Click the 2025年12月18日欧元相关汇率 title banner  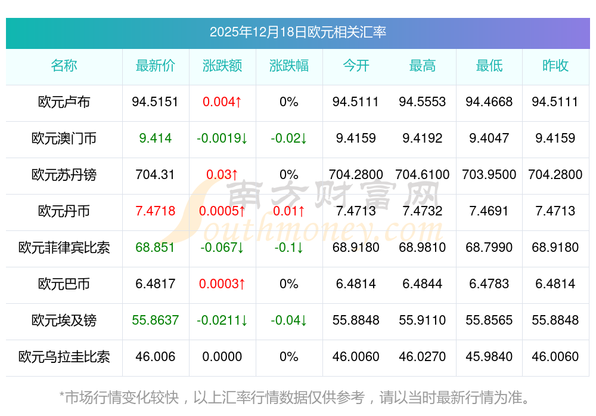click(x=297, y=32)
